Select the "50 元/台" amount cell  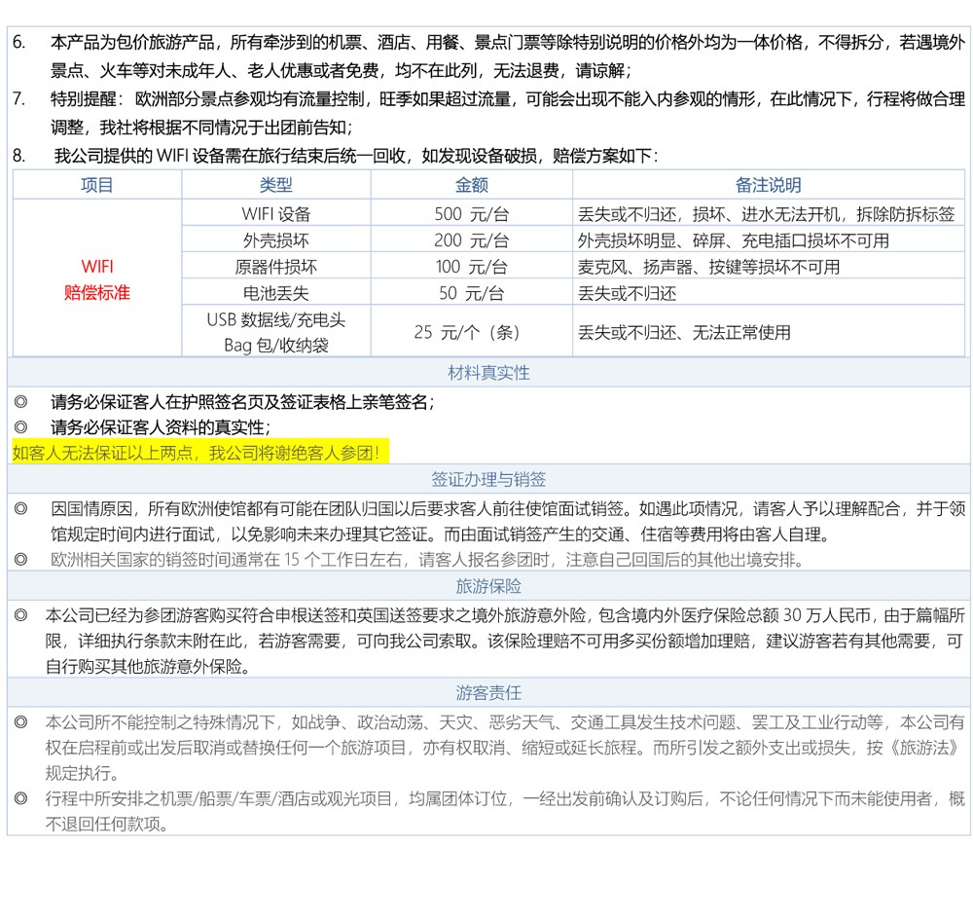point(471,293)
